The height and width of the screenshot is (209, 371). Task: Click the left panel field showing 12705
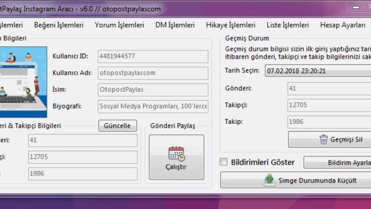(83, 157)
